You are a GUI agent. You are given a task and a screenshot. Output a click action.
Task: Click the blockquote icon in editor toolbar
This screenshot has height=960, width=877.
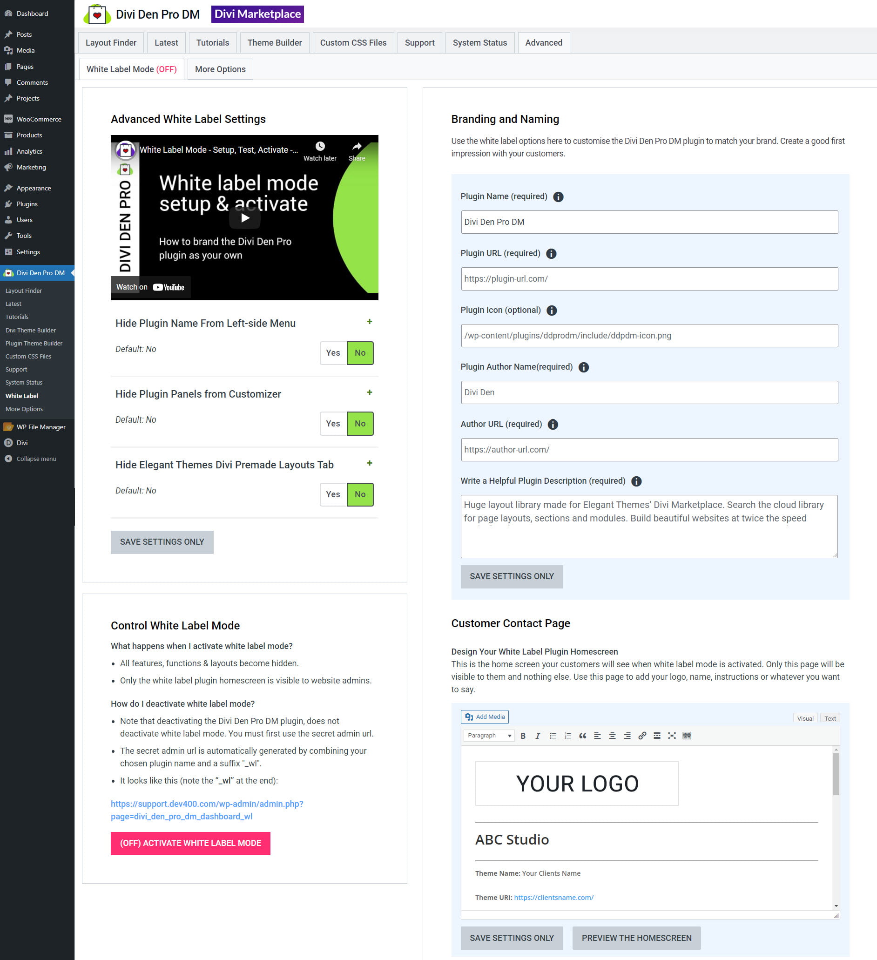coord(582,736)
